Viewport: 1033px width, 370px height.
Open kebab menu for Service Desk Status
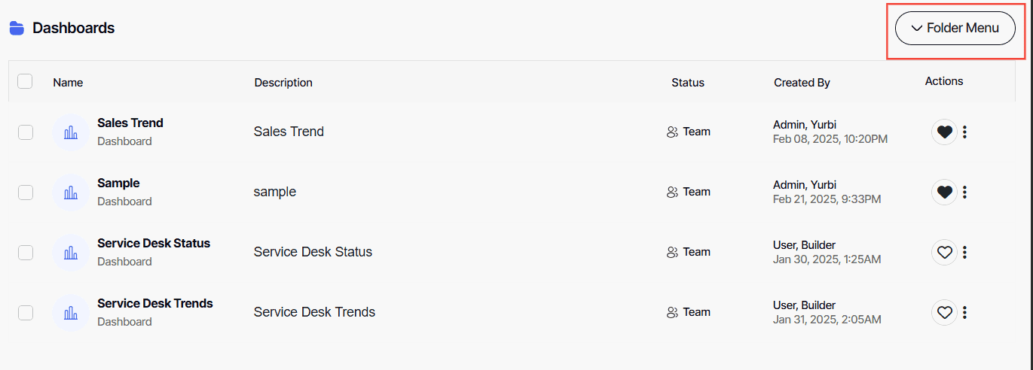point(964,252)
